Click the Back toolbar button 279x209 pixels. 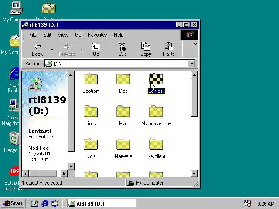point(37,49)
